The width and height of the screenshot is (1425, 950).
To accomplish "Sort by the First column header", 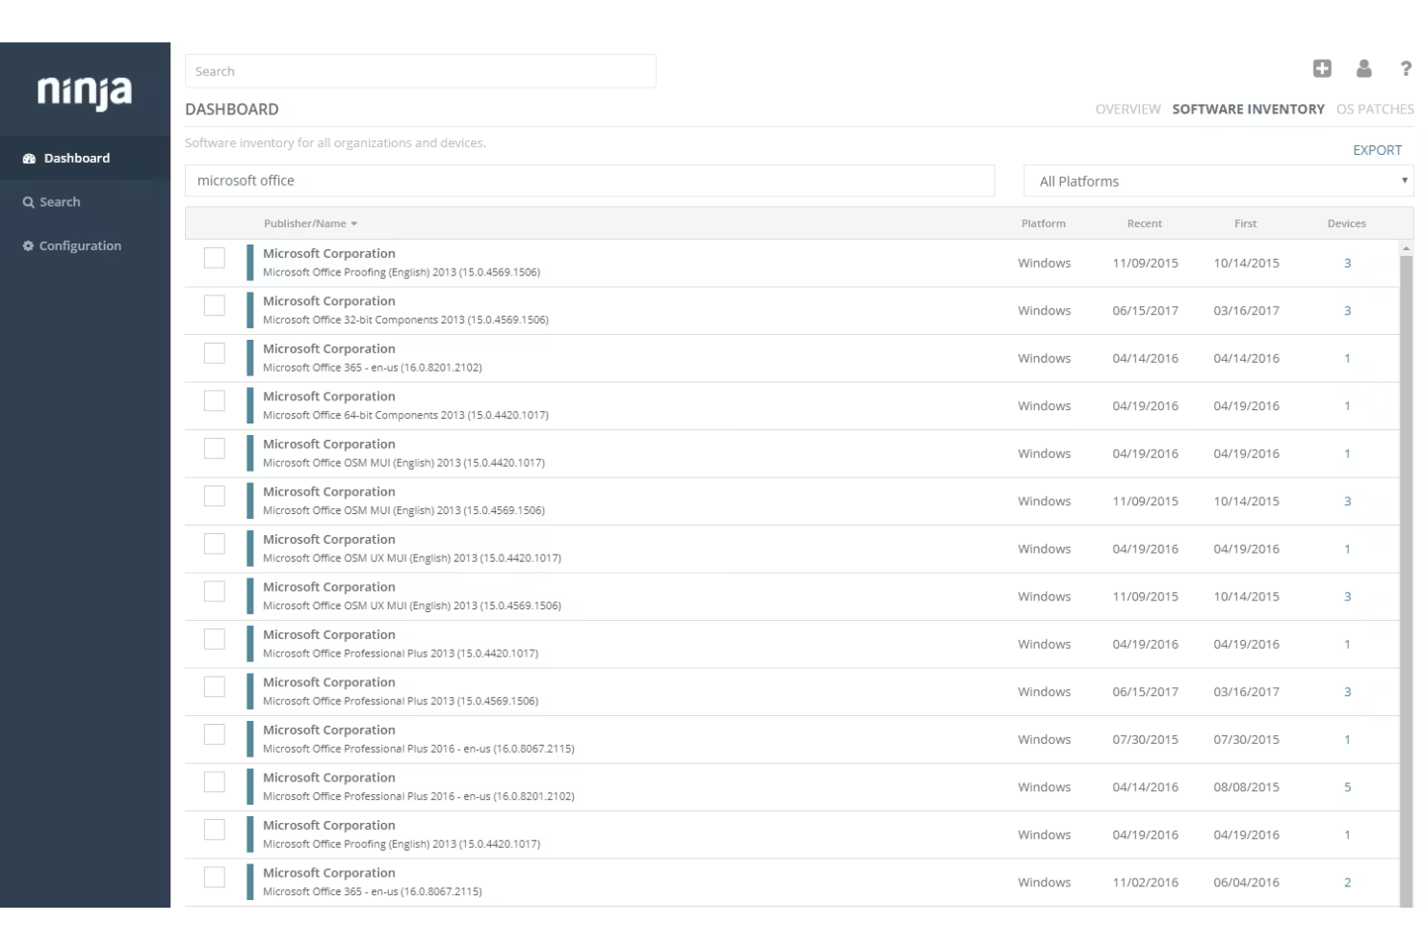I will (1246, 223).
